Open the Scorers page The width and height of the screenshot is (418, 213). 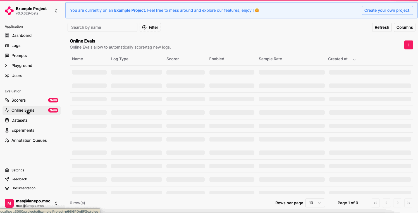[32, 100]
